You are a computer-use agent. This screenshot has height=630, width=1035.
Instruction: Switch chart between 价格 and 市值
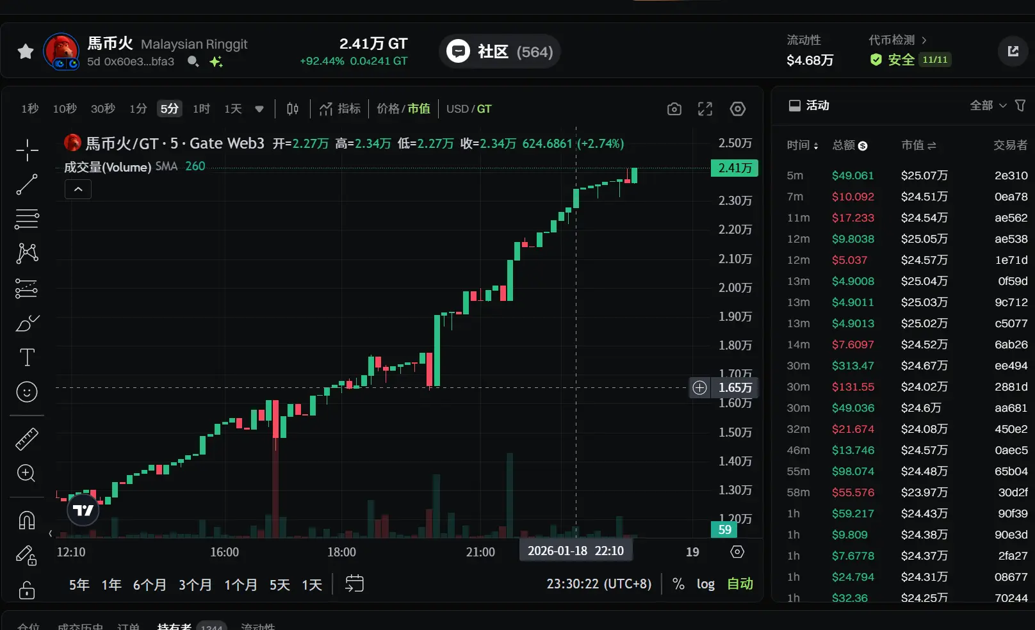click(403, 109)
